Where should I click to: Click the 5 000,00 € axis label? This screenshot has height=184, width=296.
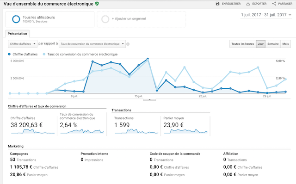tap(17, 61)
